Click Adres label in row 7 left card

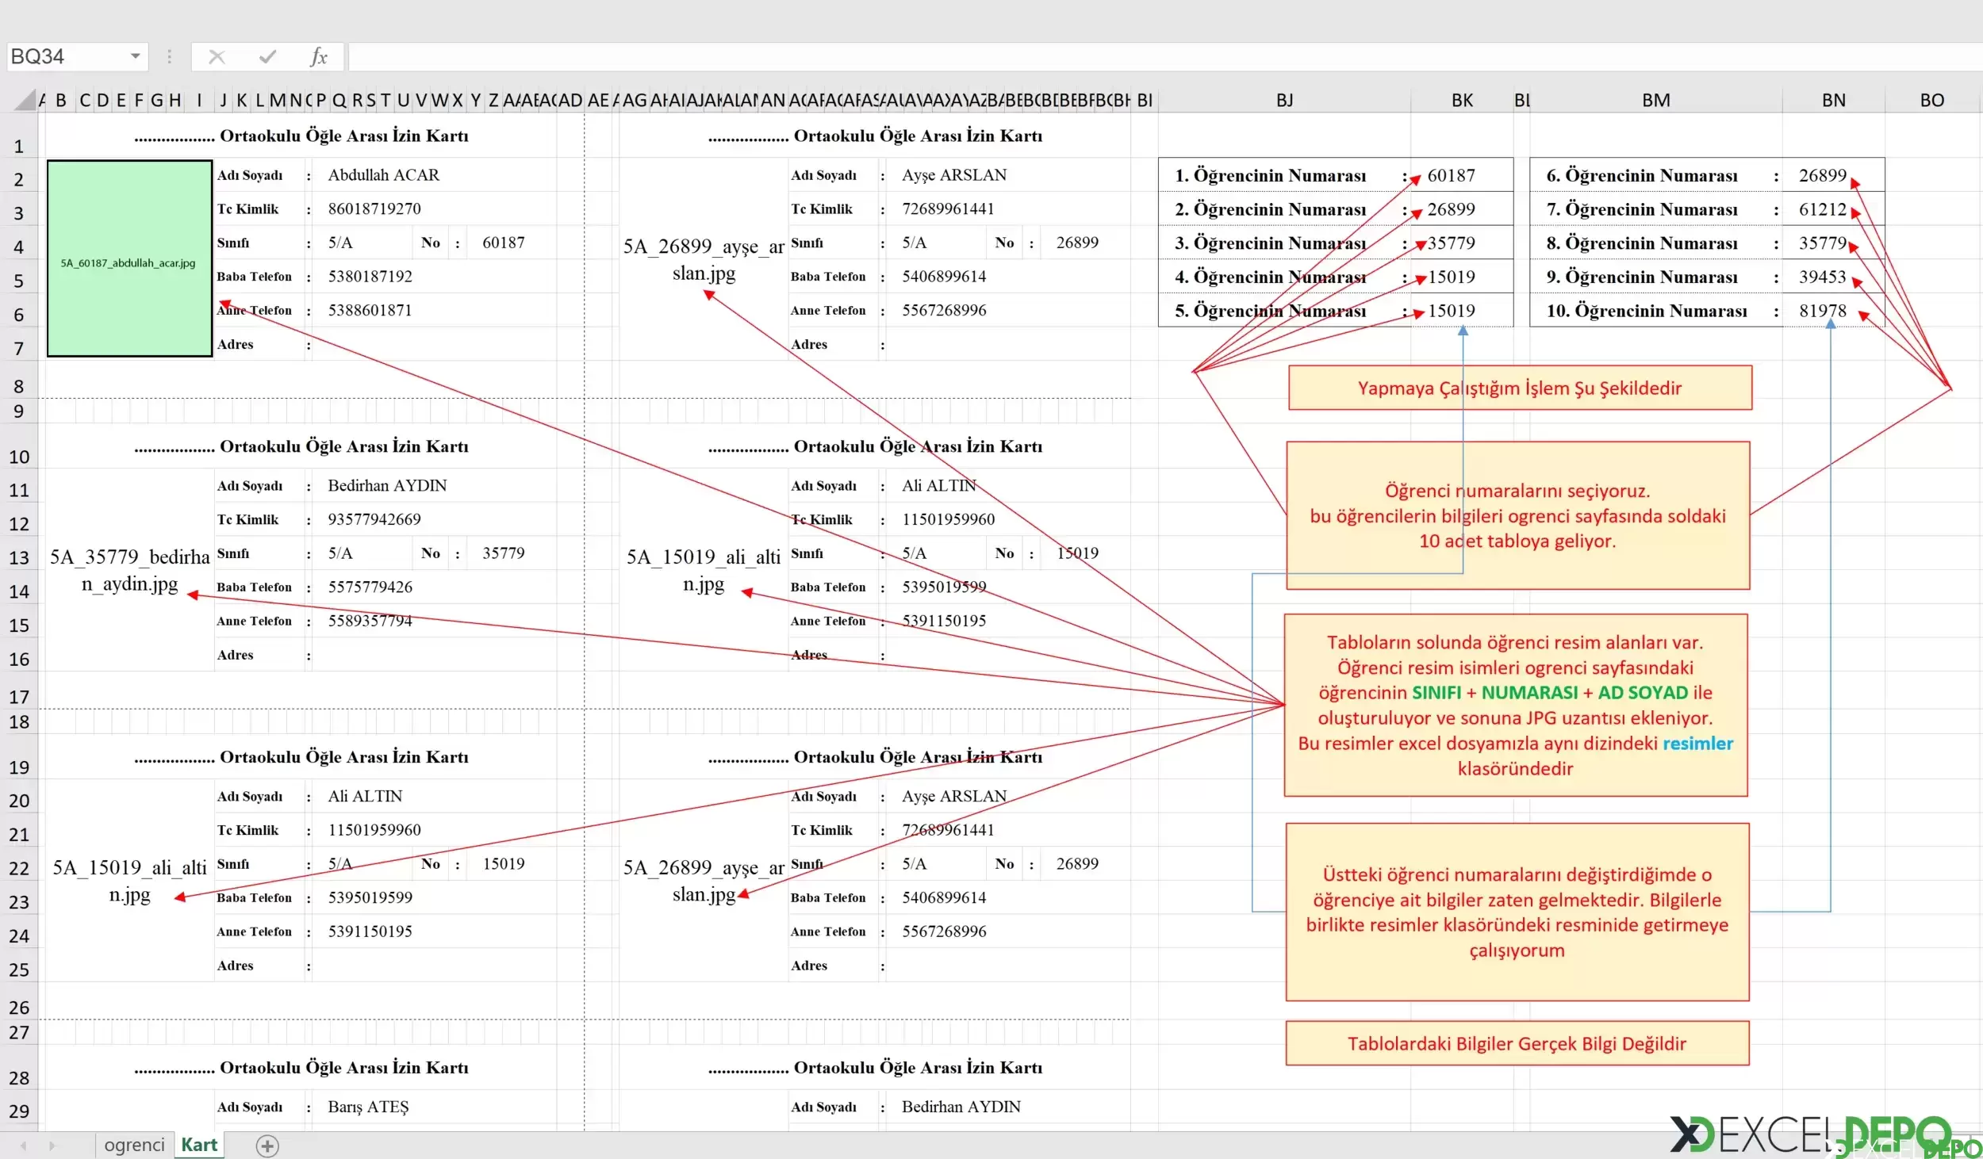236,344
